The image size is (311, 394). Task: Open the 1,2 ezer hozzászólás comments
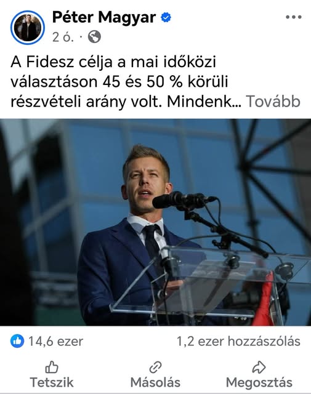(238, 341)
